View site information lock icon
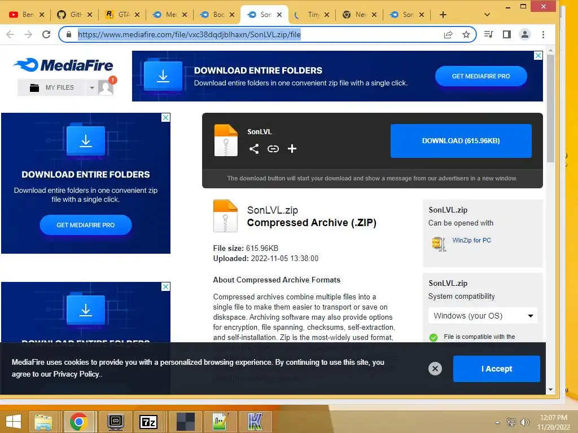The height and width of the screenshot is (433, 578). coord(68,34)
